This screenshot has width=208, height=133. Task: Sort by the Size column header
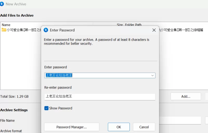pyautogui.click(x=120, y=25)
